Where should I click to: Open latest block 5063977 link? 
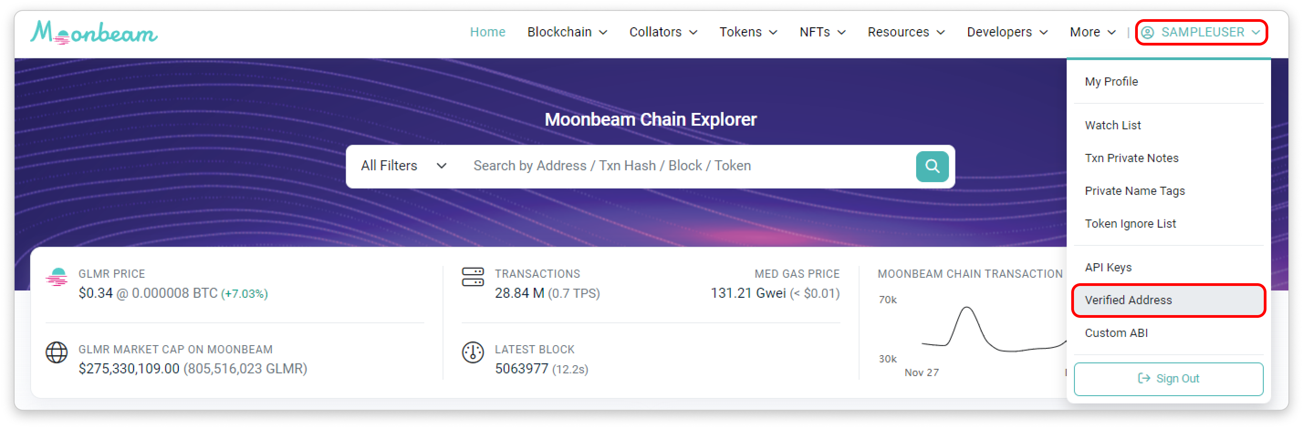(521, 369)
